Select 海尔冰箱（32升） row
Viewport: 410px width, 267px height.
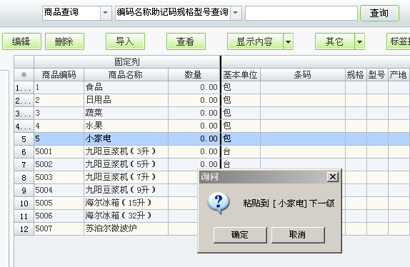point(106,216)
